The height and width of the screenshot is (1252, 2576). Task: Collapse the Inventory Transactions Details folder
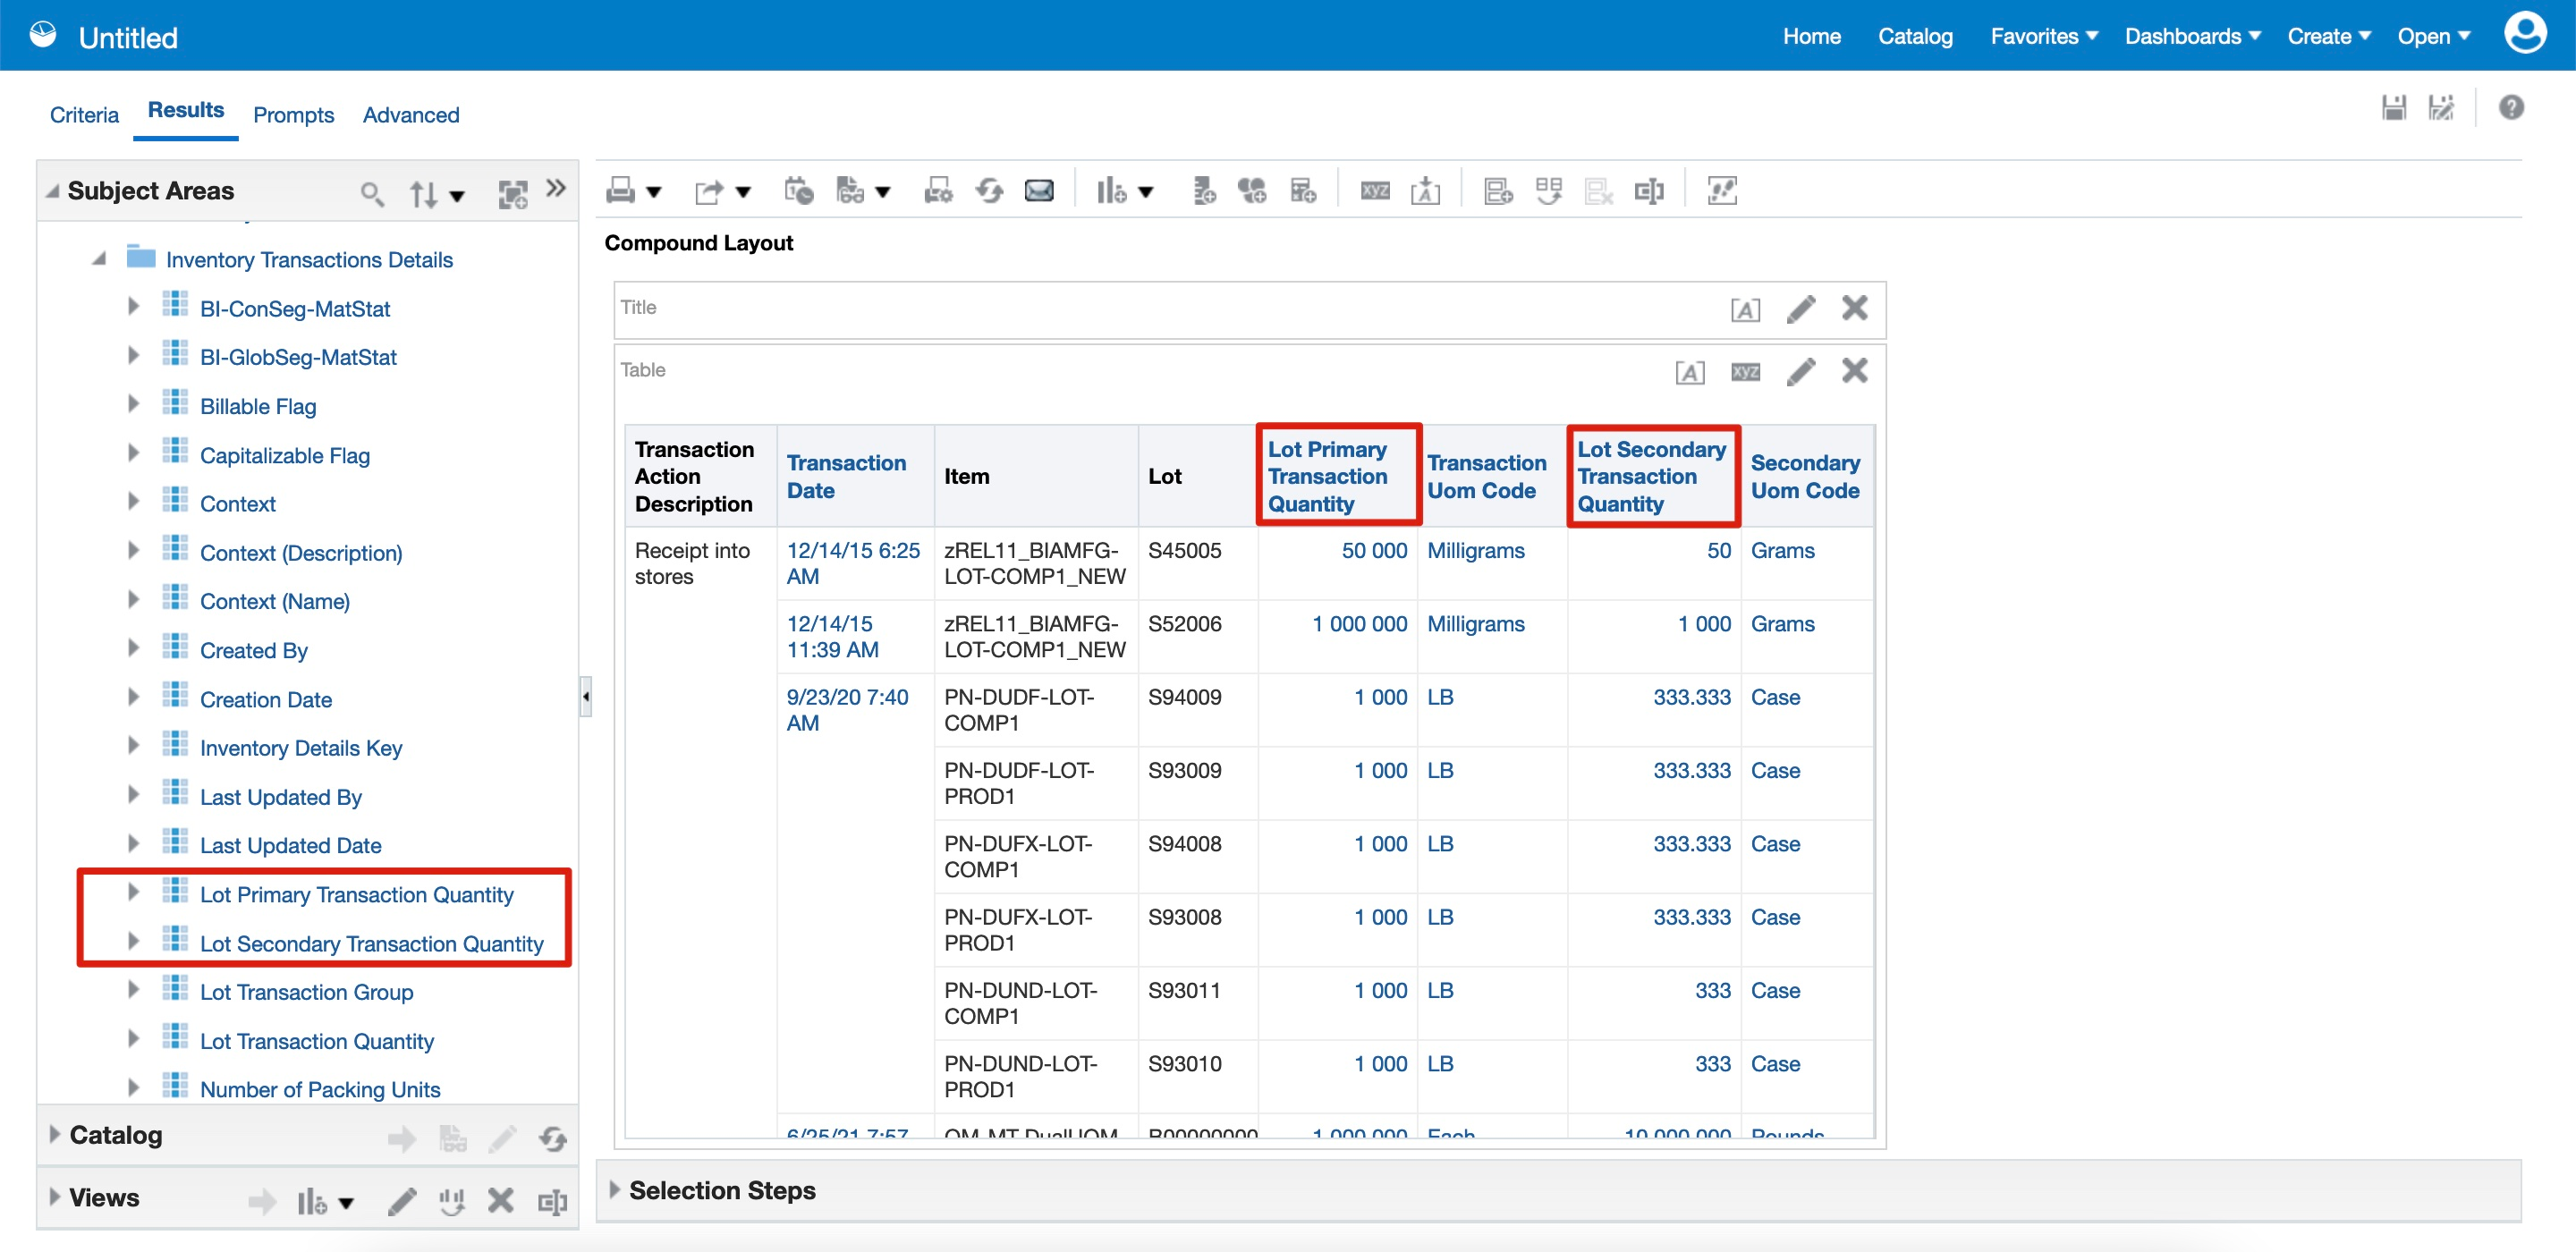click(x=99, y=260)
